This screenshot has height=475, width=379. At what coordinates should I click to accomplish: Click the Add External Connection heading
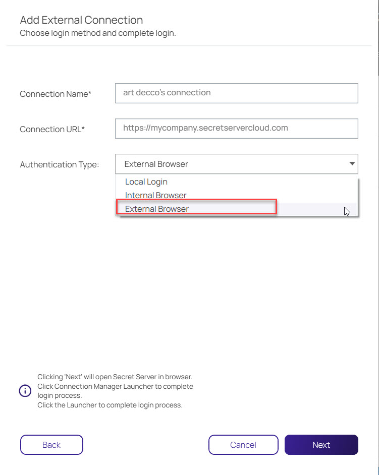tap(81, 20)
